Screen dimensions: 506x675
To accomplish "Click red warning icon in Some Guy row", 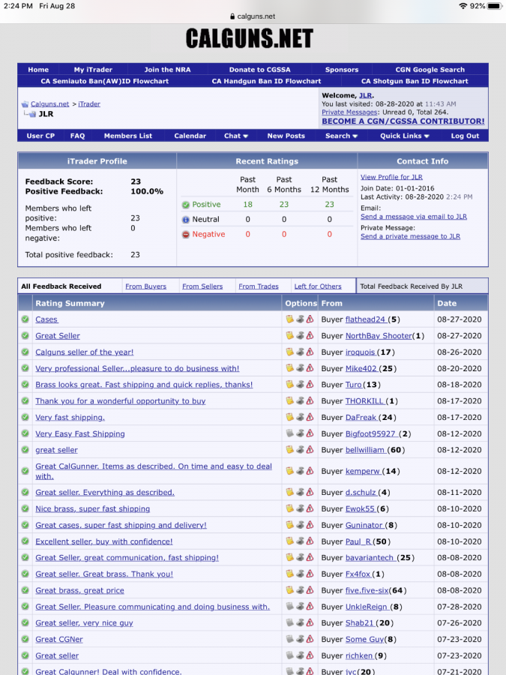I will (x=310, y=639).
